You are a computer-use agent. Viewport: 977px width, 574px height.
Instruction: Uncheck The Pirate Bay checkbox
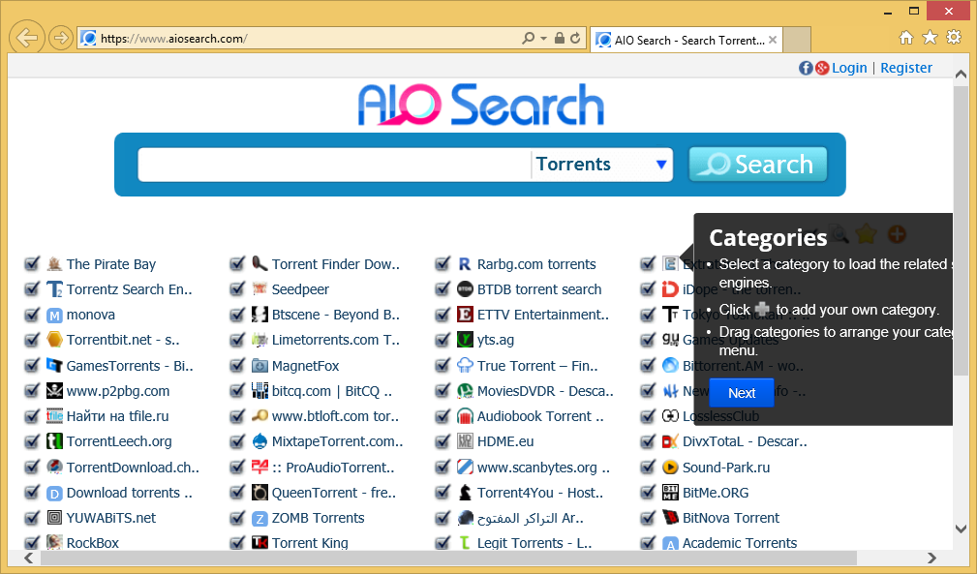(x=32, y=263)
